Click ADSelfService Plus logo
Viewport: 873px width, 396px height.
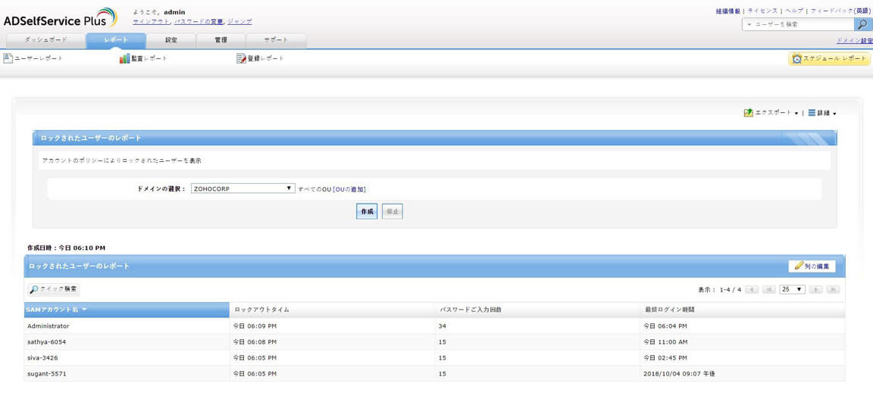tap(60, 18)
